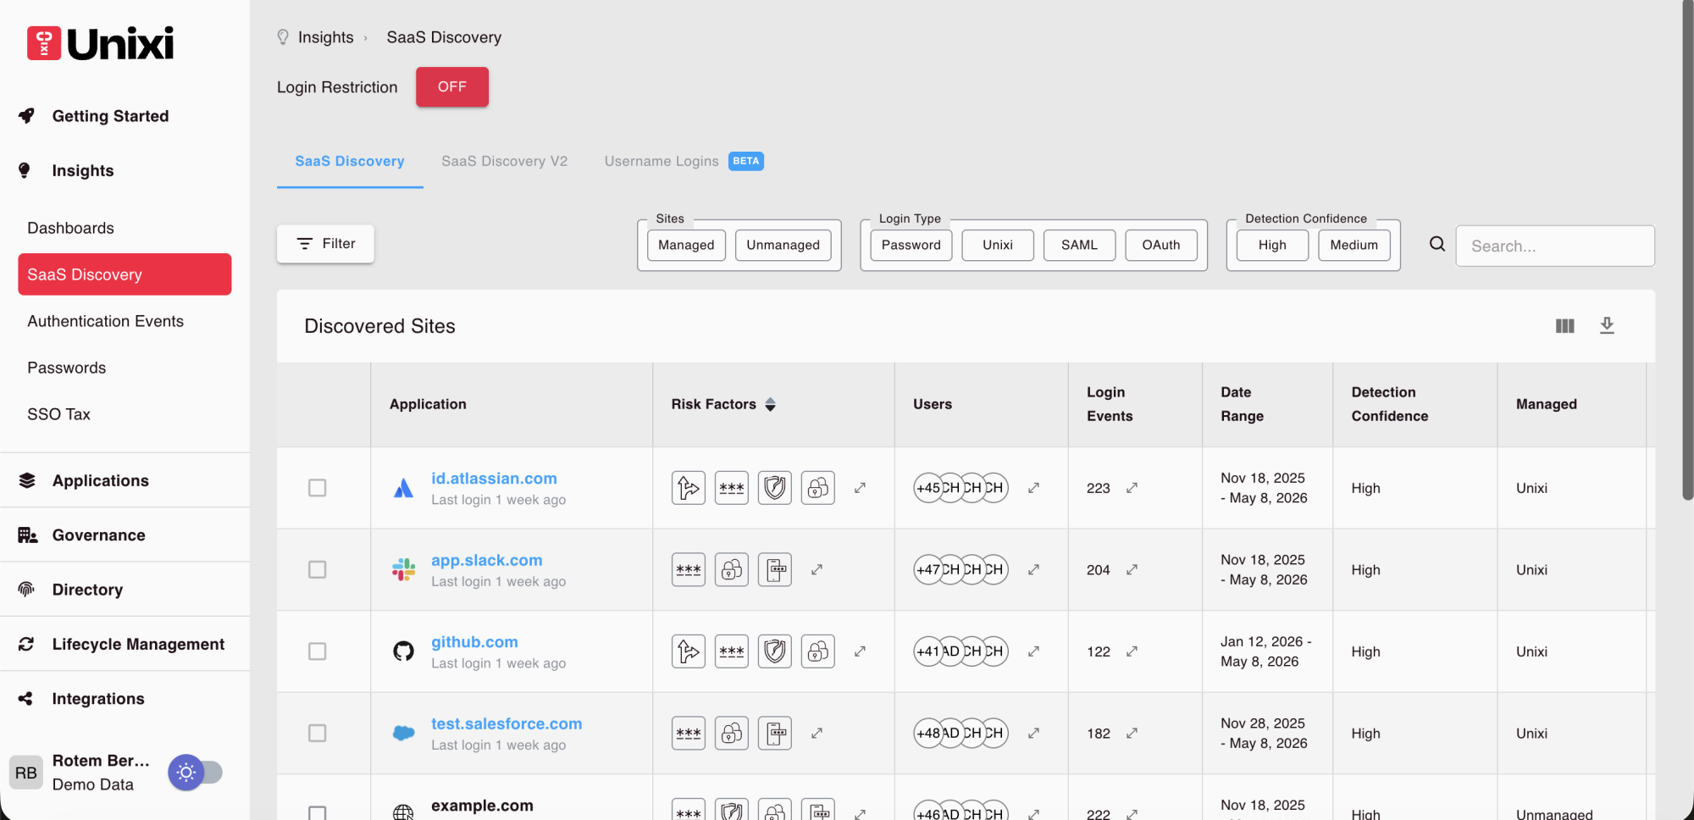Expand id.atlassian.com users list

[x=1033, y=488]
